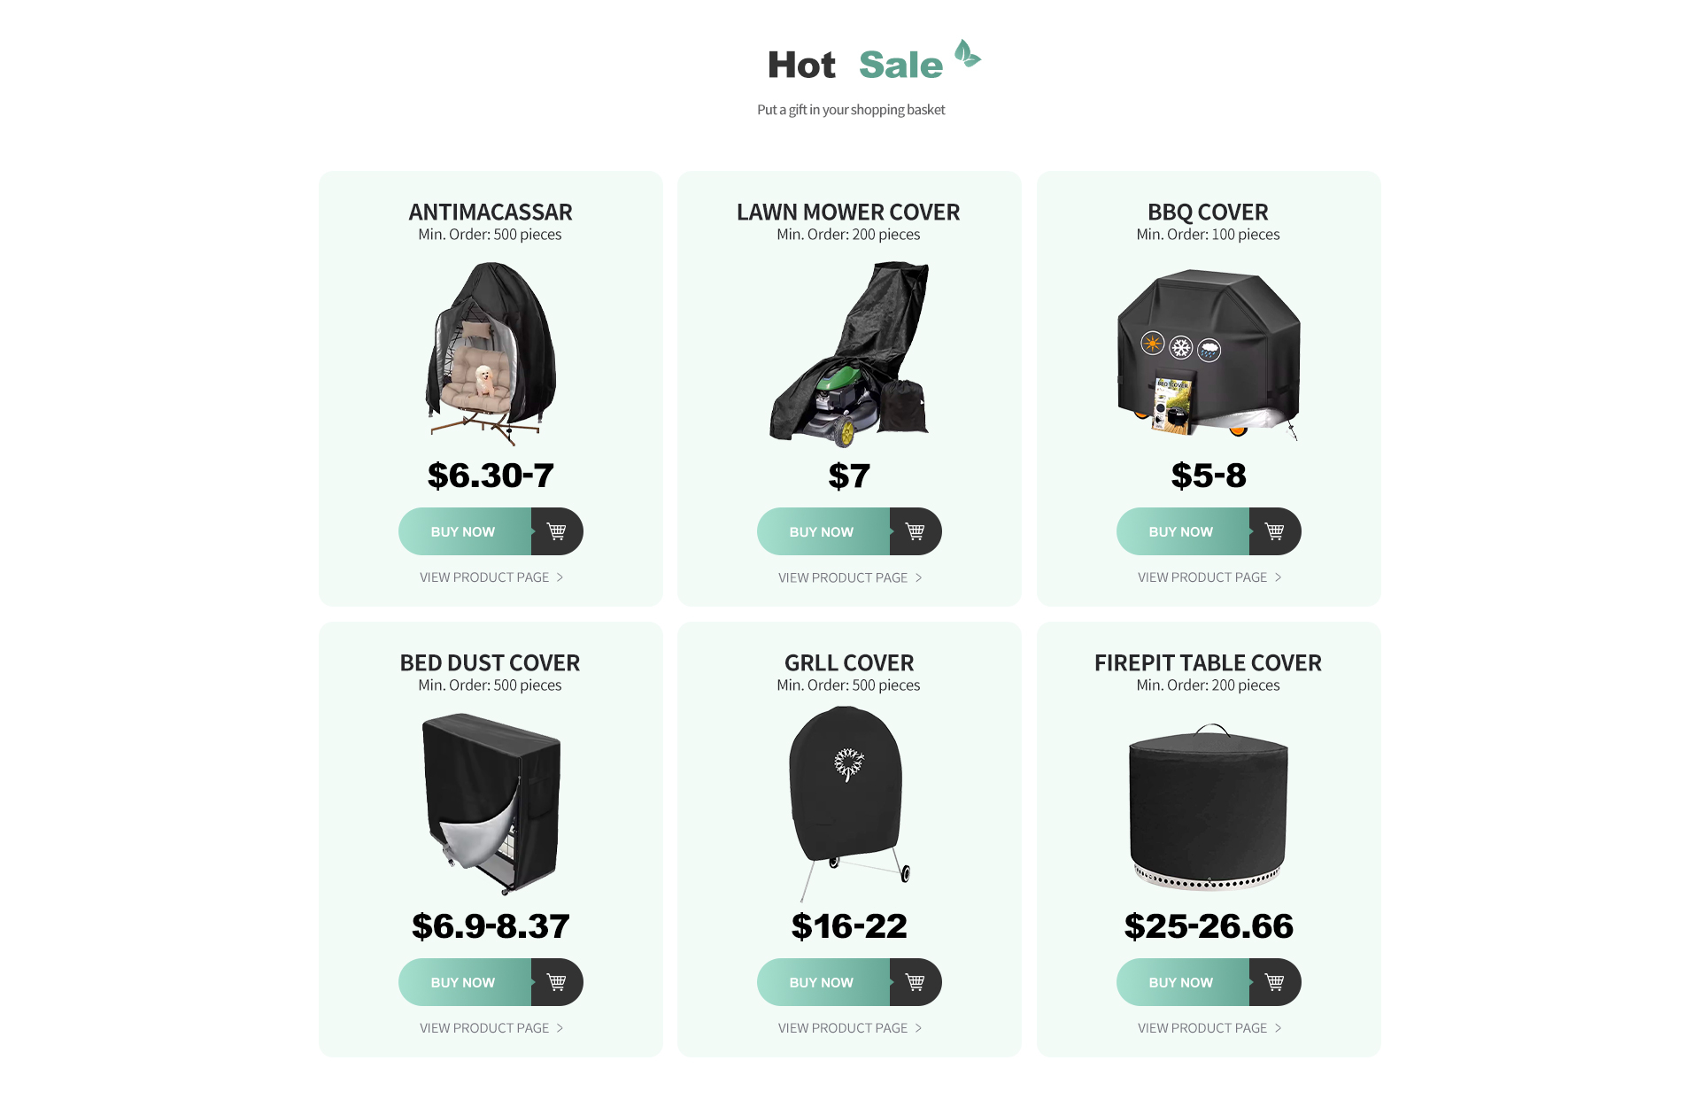Click the cart icon for Lawn Mower Cover
This screenshot has height=1107, width=1700.
coord(916,531)
